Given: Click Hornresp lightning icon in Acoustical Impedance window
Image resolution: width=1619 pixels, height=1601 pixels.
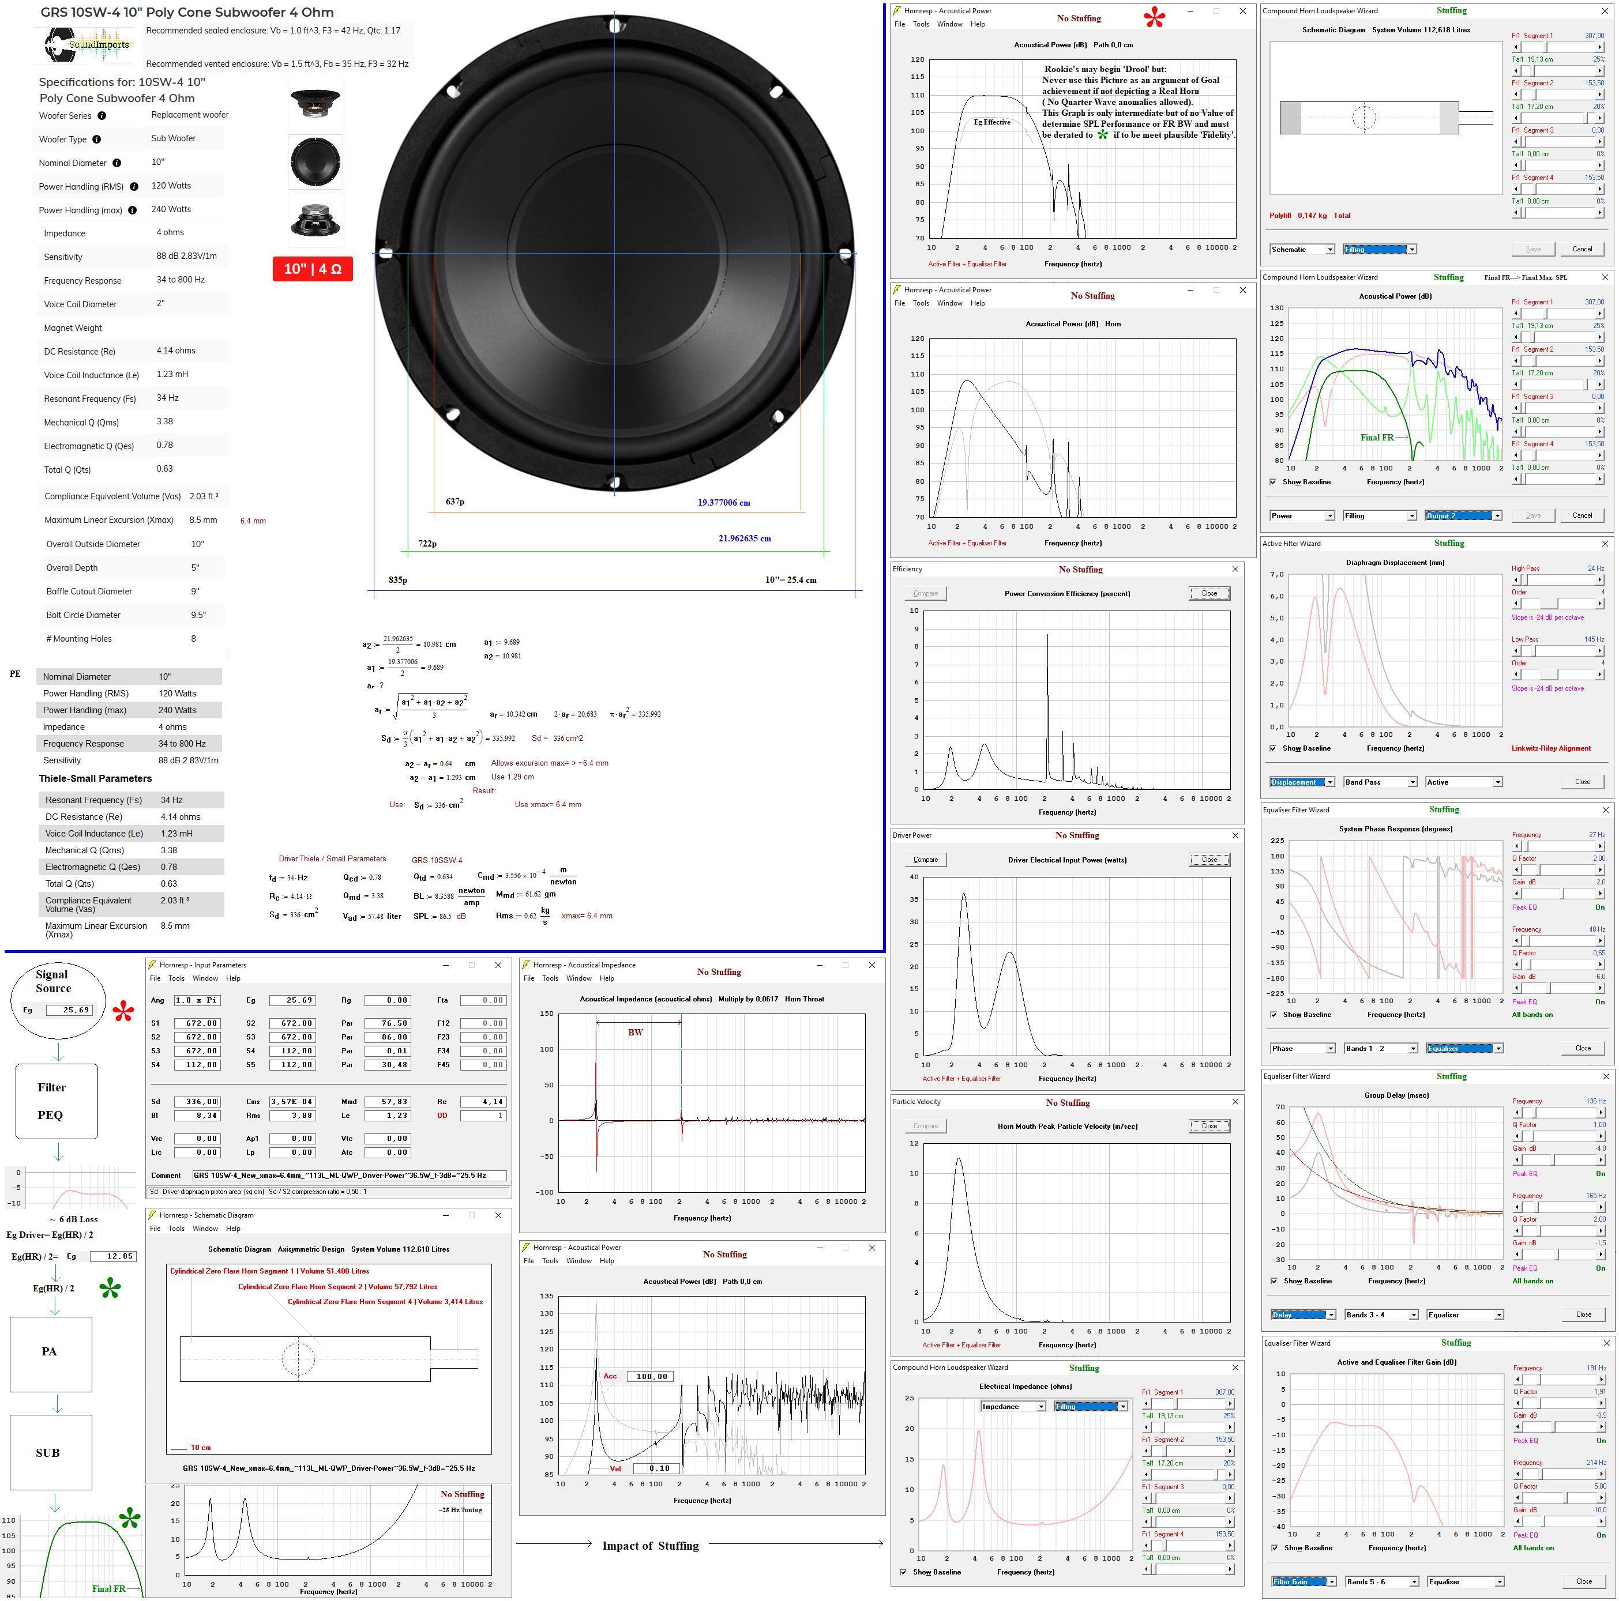Looking at the screenshot, I should pyautogui.click(x=526, y=965).
